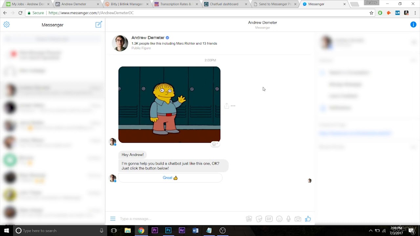Open Chrome's three-dot menu
Viewport: 420px width, 236px height.
coord(415,13)
